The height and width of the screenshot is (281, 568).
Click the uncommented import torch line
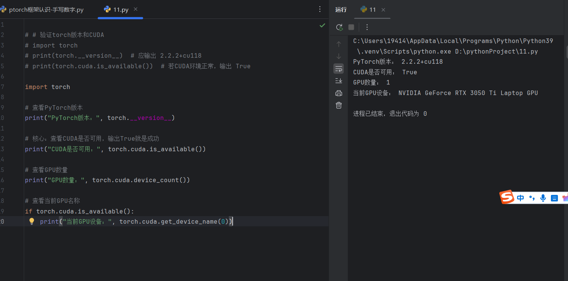pyautogui.click(x=48, y=87)
